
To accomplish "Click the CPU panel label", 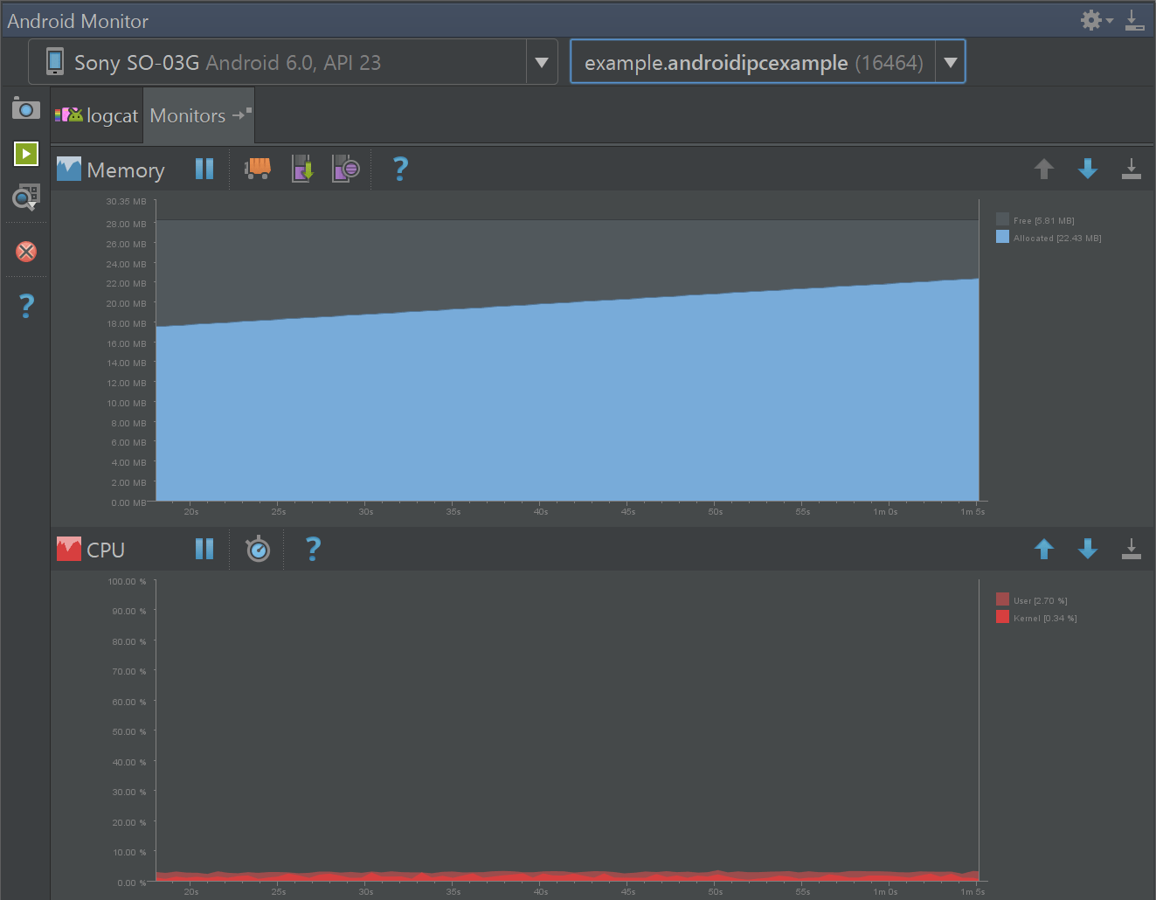I will coord(106,550).
